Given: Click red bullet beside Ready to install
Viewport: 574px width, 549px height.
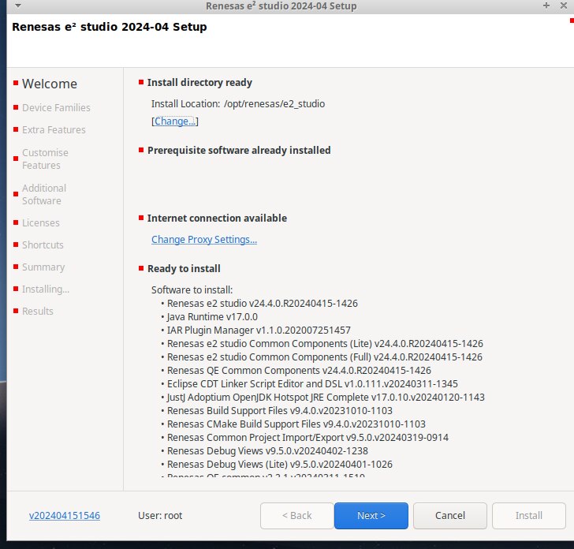Looking at the screenshot, I should (141, 268).
